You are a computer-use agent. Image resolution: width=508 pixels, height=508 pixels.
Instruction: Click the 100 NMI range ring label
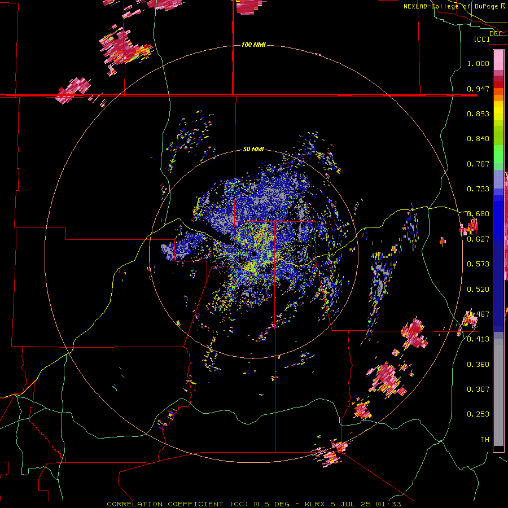253,45
